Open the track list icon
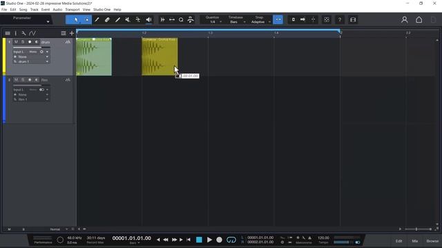442x248 pixels. (8, 33)
